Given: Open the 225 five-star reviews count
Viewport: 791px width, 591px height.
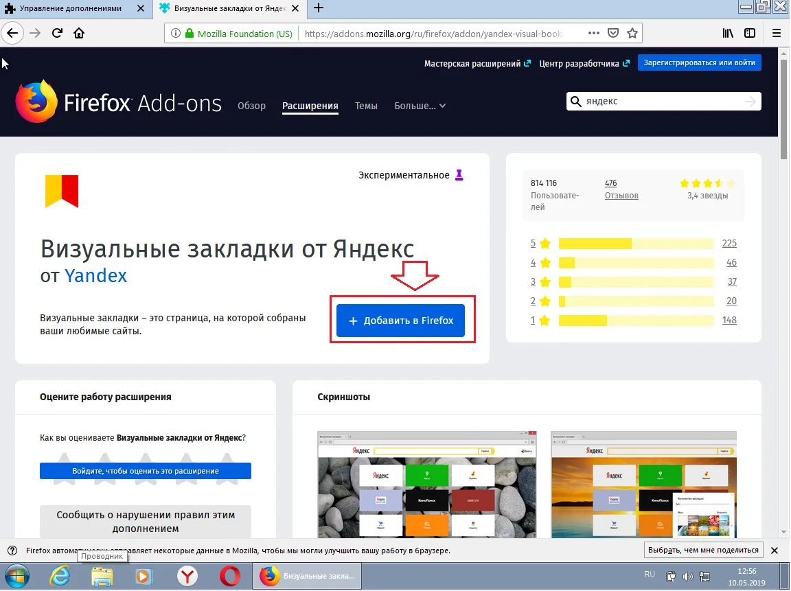Looking at the screenshot, I should 729,244.
